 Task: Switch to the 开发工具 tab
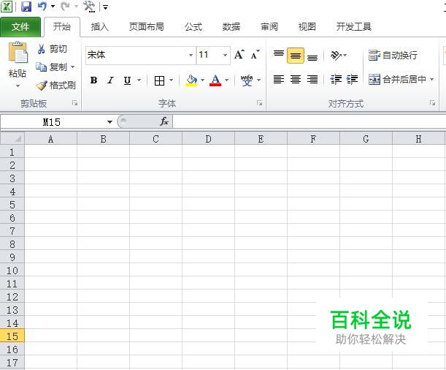click(x=353, y=27)
